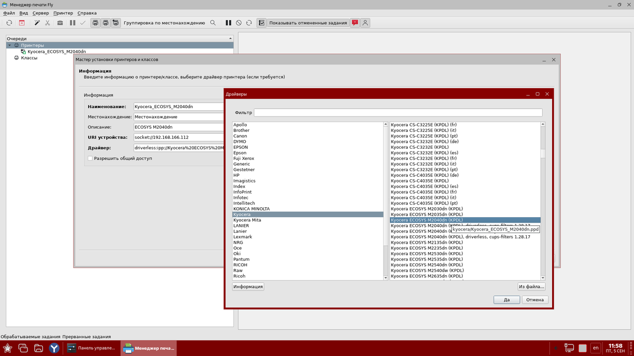
Task: Click the 'Информация' button in Драйверы dialog
Action: point(248,286)
